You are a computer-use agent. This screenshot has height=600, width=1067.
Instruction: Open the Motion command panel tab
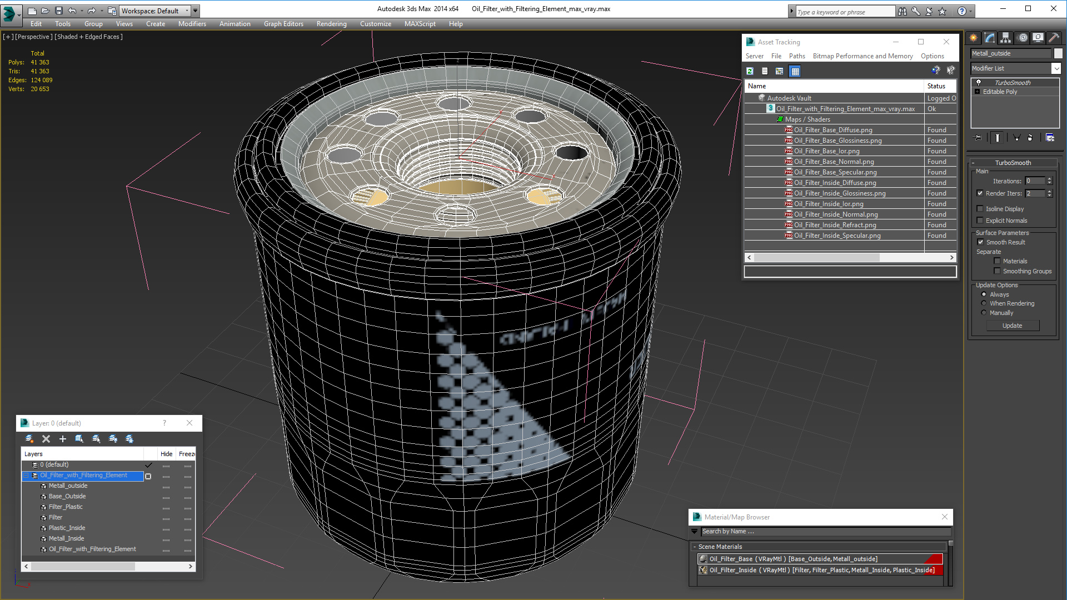point(1023,38)
